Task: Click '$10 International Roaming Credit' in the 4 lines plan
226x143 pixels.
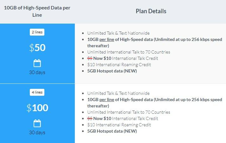Action: [119, 125]
